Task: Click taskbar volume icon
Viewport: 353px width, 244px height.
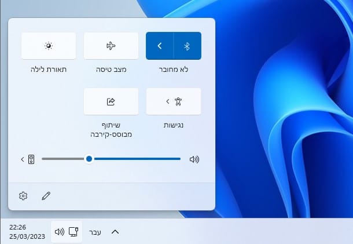Action: tap(60, 232)
